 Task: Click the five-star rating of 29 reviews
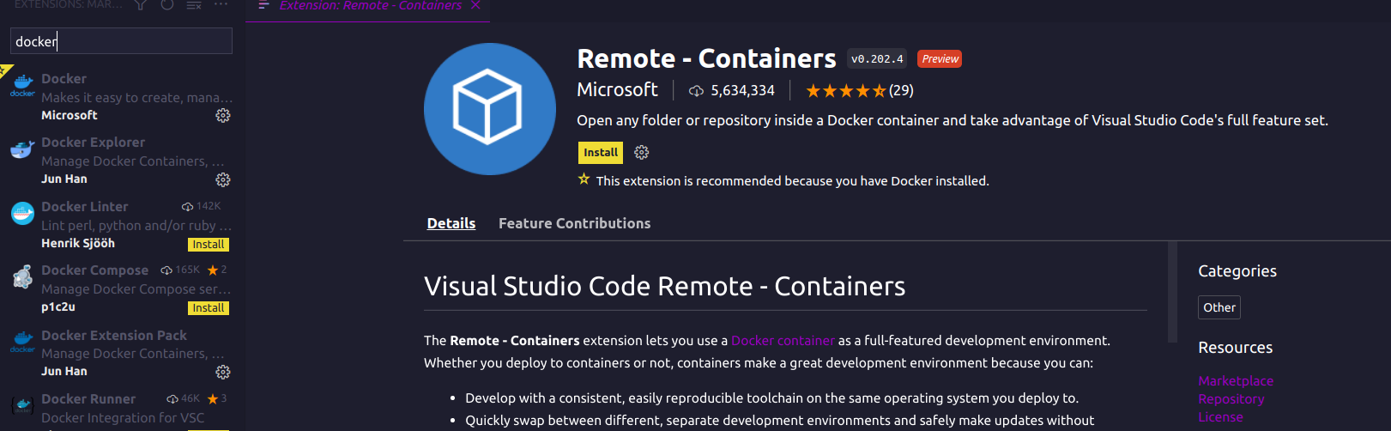(x=859, y=90)
